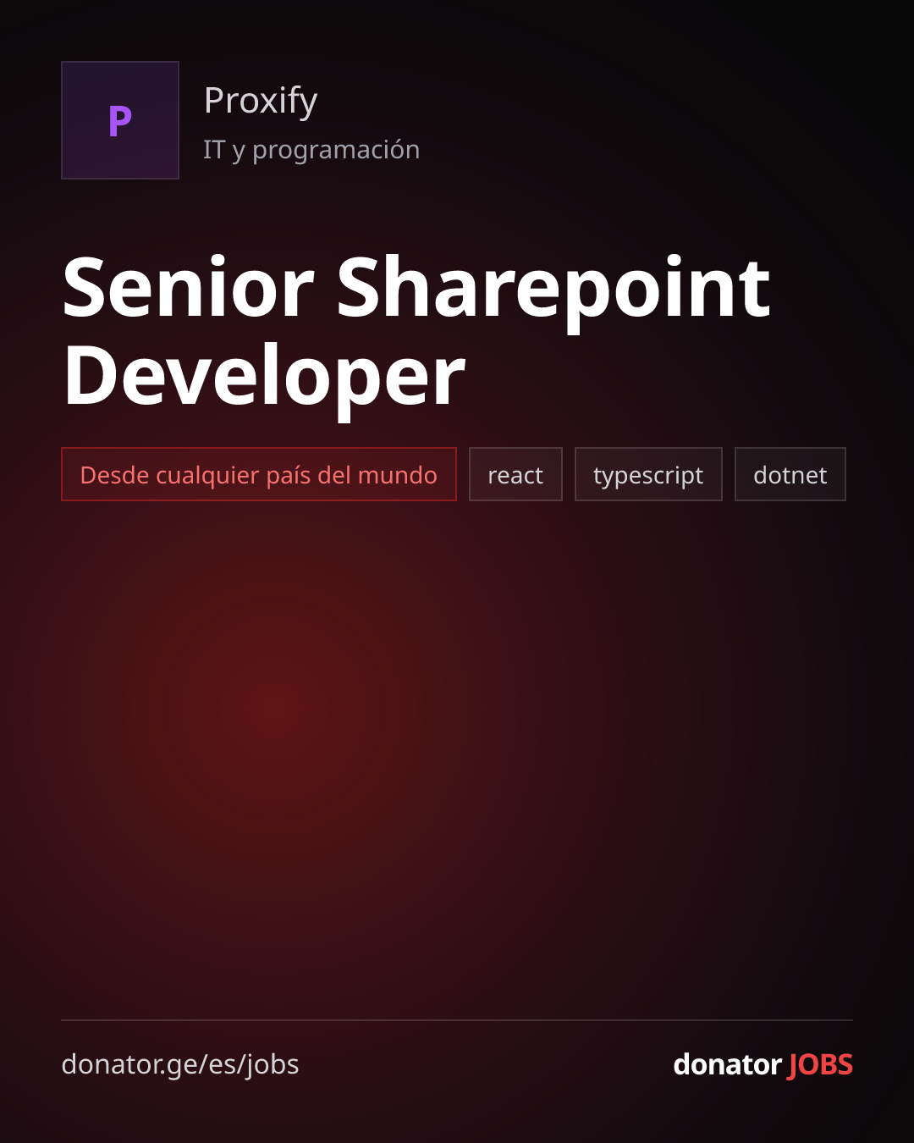Image resolution: width=914 pixels, height=1143 pixels.
Task: Select the 'Desde cualquier país del mundo' tag
Action: pos(259,474)
